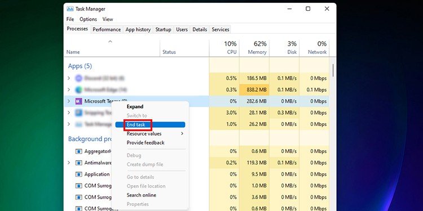Maximize the Task Manager window
This screenshot has height=211, width=423.
(308, 8)
